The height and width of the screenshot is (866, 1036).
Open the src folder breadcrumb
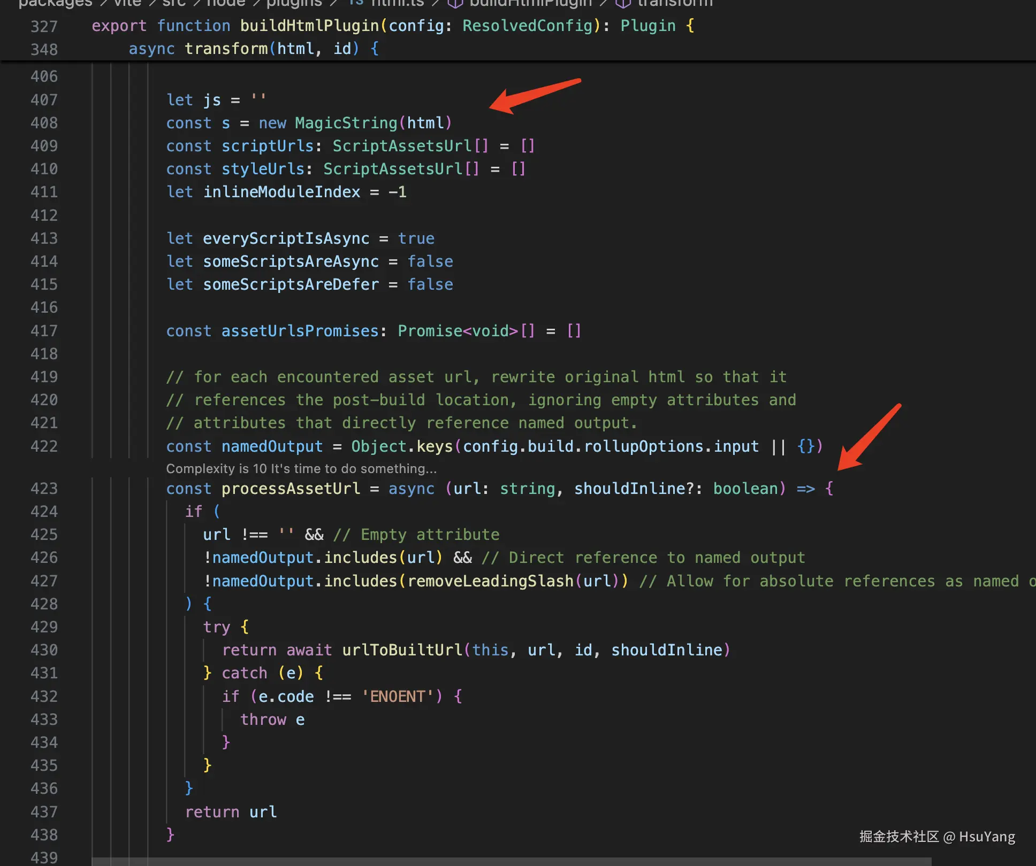[x=174, y=3]
